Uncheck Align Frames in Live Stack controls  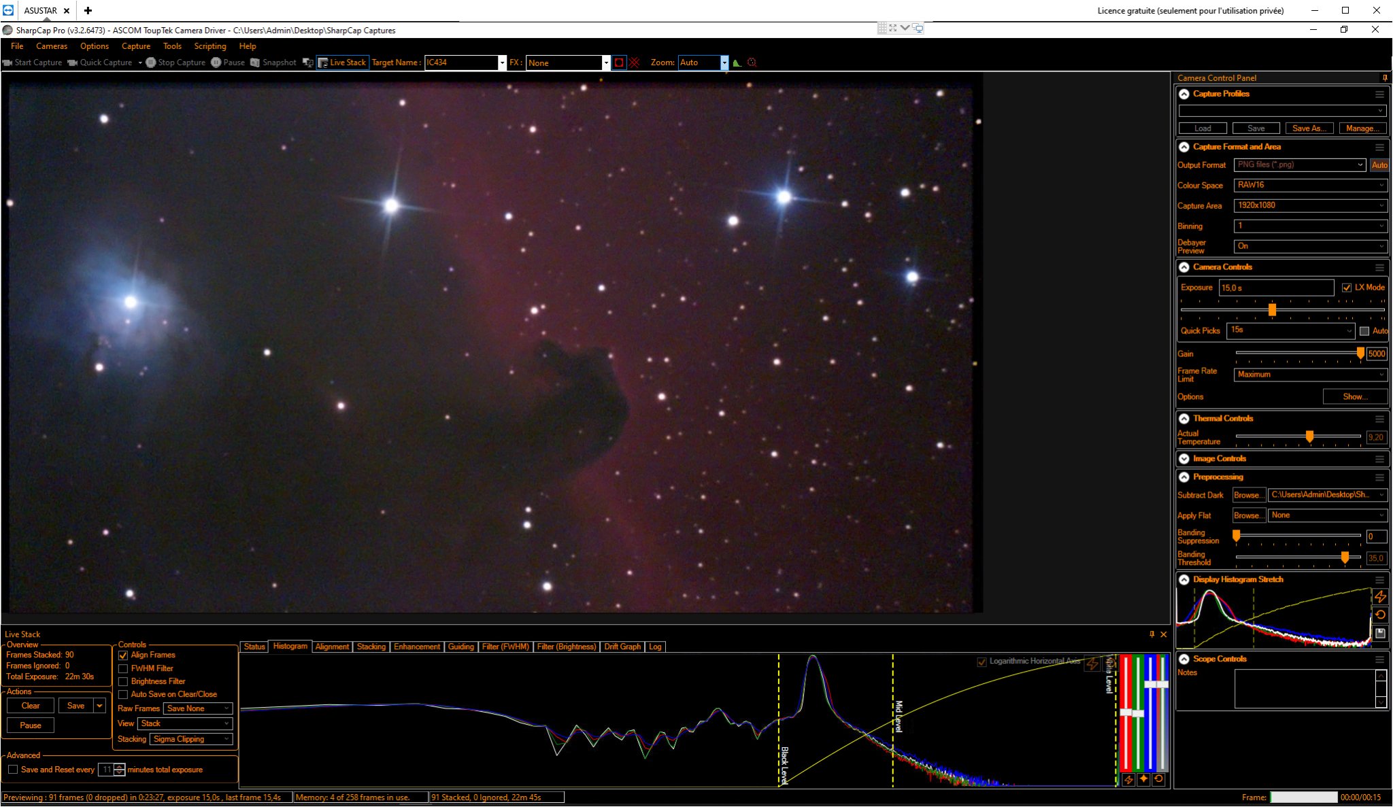pos(123,655)
